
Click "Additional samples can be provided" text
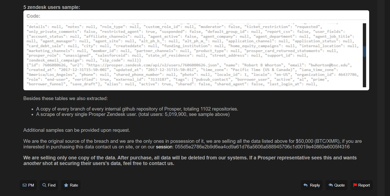tap(76, 130)
